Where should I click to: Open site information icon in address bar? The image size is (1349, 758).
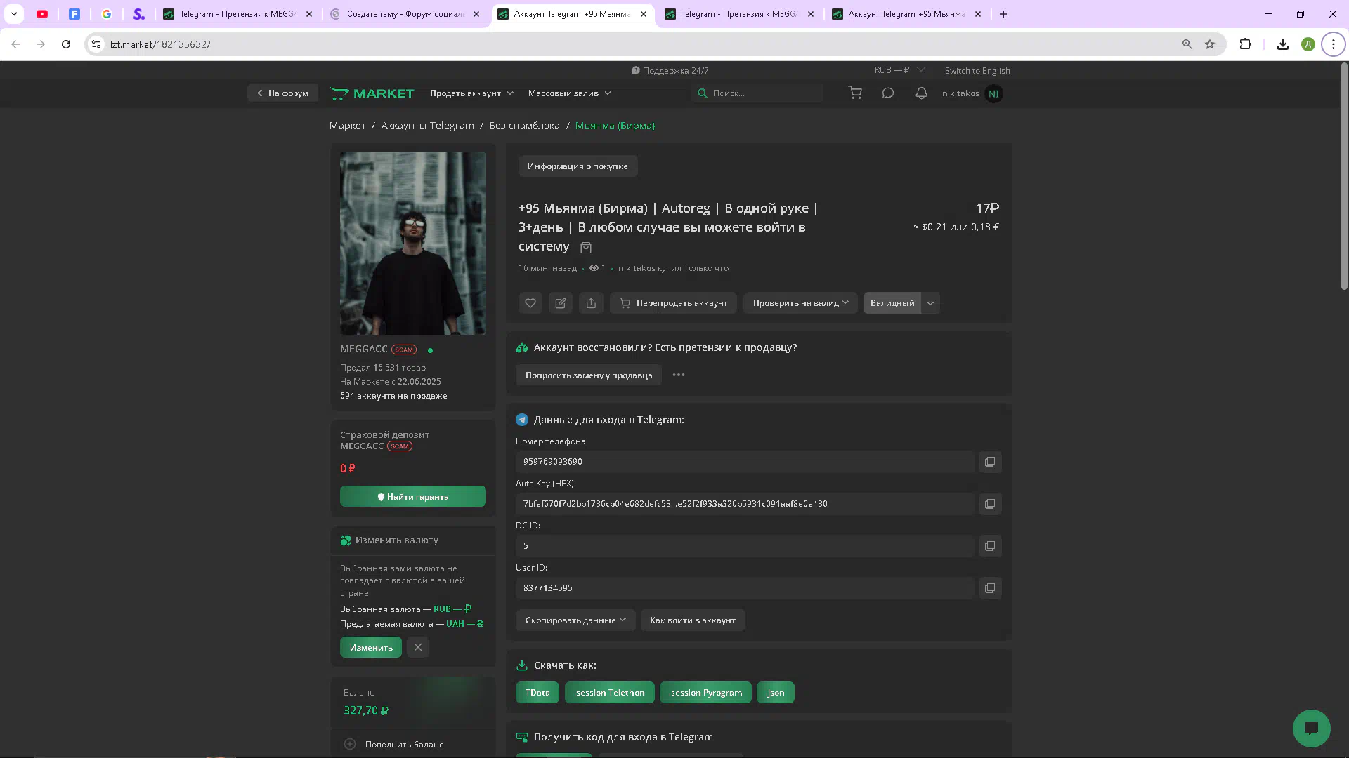click(x=96, y=44)
